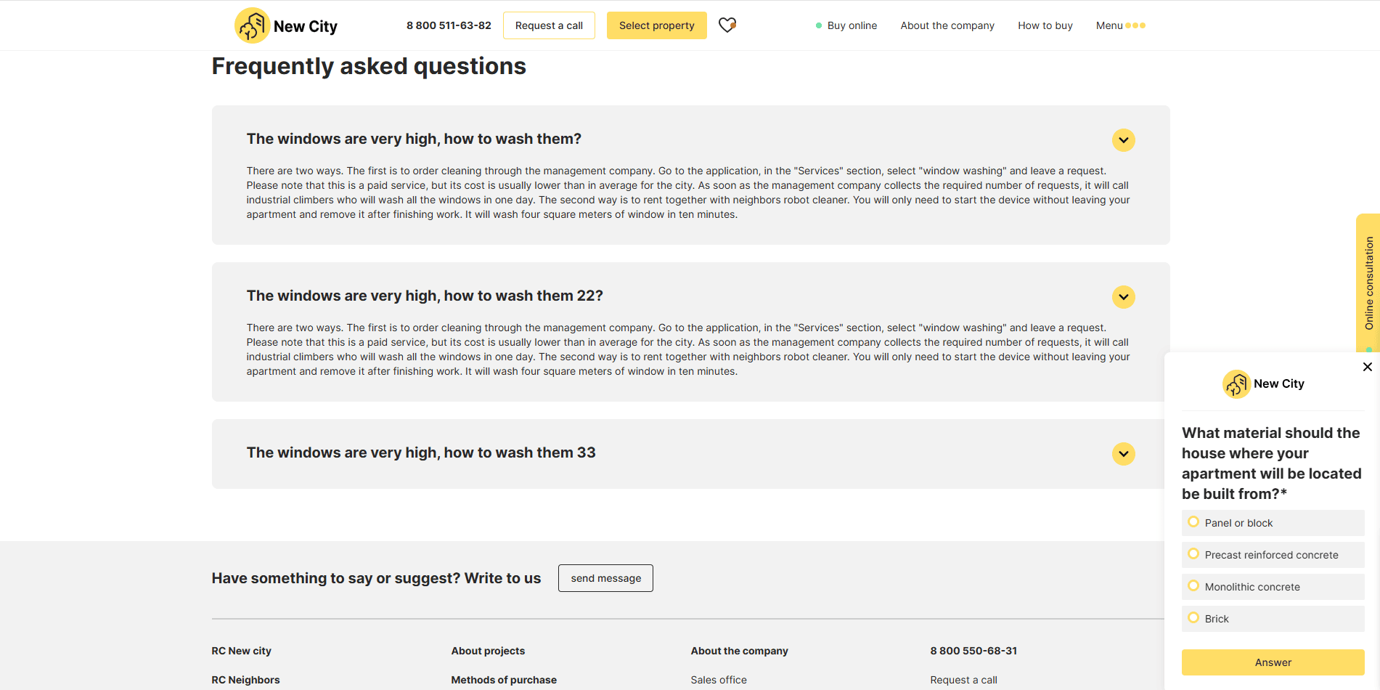Image resolution: width=1380 pixels, height=690 pixels.
Task: Submit the survey with Answer button
Action: tap(1273, 662)
